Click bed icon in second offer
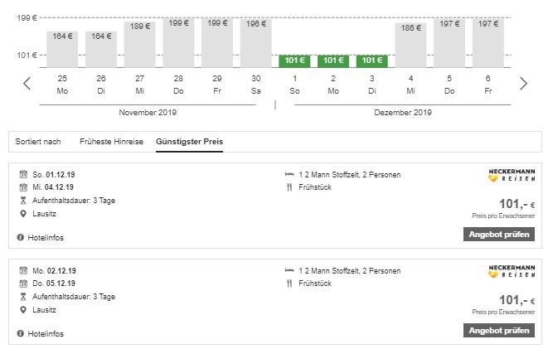The width and height of the screenshot is (553, 349). (x=289, y=271)
